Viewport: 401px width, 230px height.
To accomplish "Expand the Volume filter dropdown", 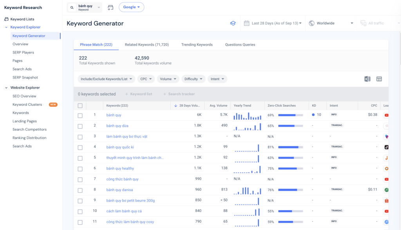I will tap(168, 79).
